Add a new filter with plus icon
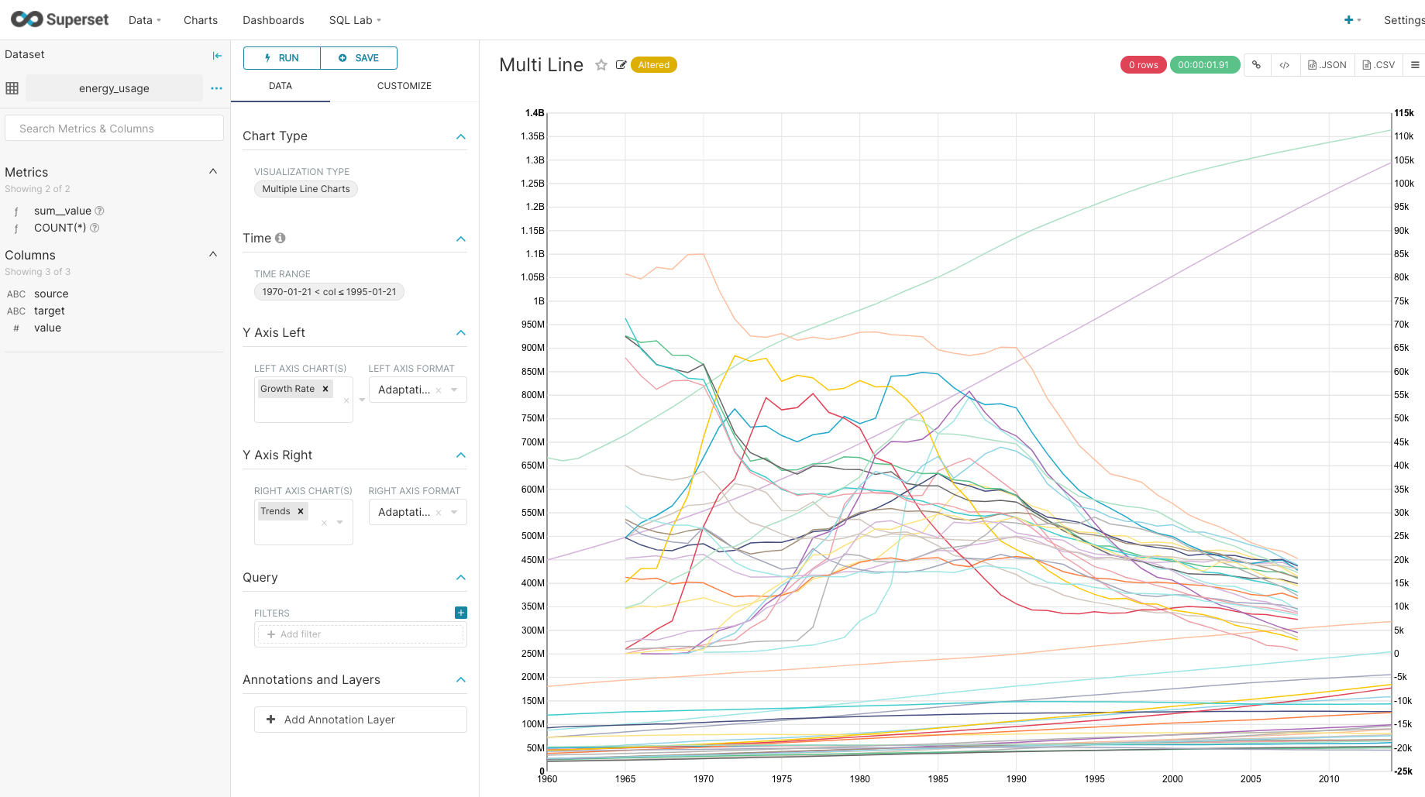This screenshot has width=1425, height=797. pos(461,613)
